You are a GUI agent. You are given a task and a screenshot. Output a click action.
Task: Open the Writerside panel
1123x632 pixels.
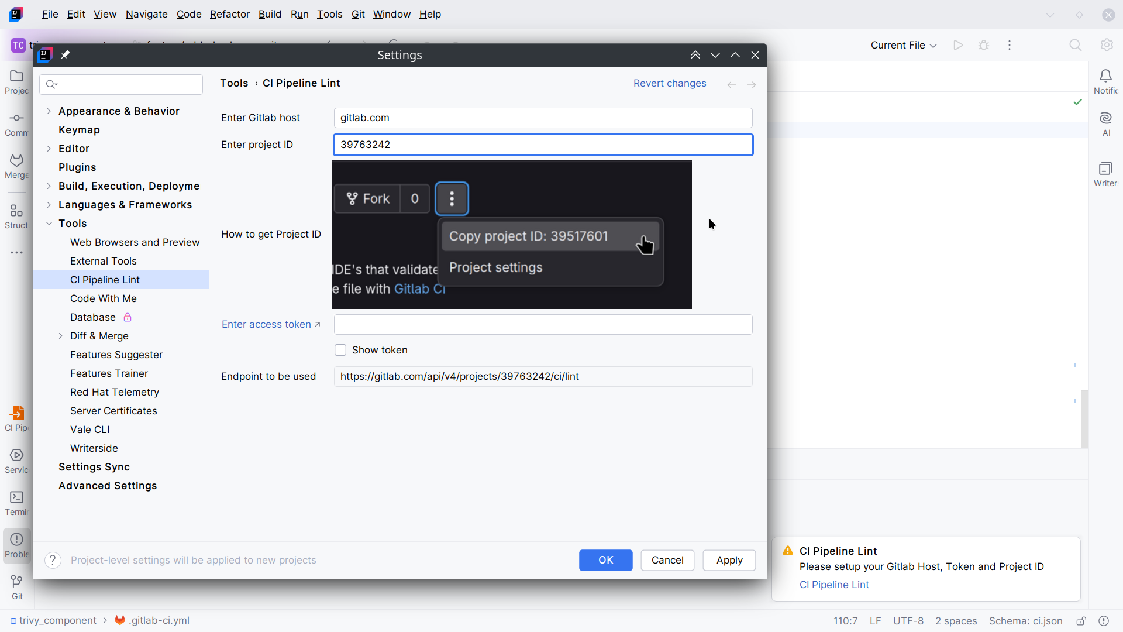(x=1105, y=174)
